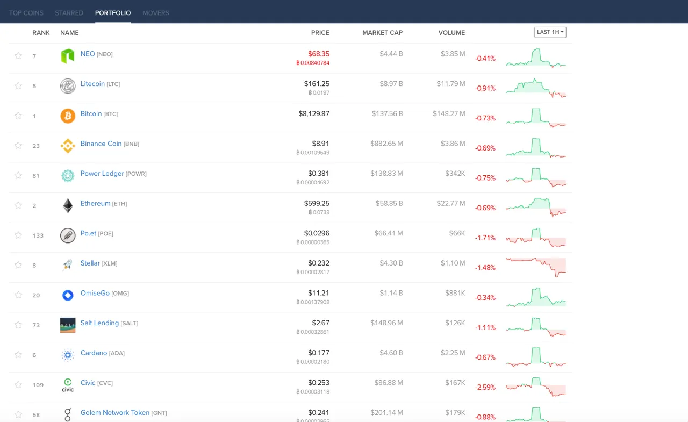Star the NEO row
688x422 pixels.
tap(18, 55)
